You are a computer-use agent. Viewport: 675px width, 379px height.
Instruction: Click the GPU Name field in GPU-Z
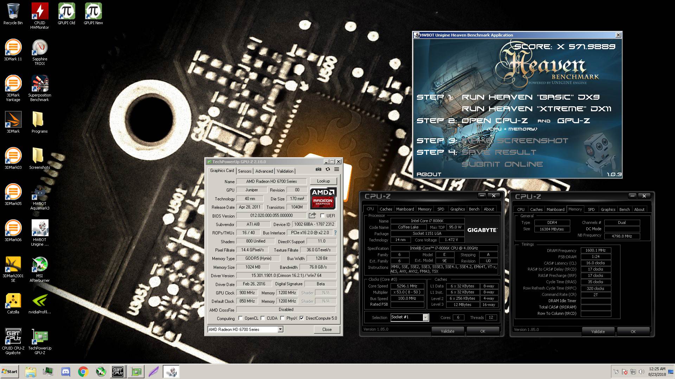(x=271, y=181)
